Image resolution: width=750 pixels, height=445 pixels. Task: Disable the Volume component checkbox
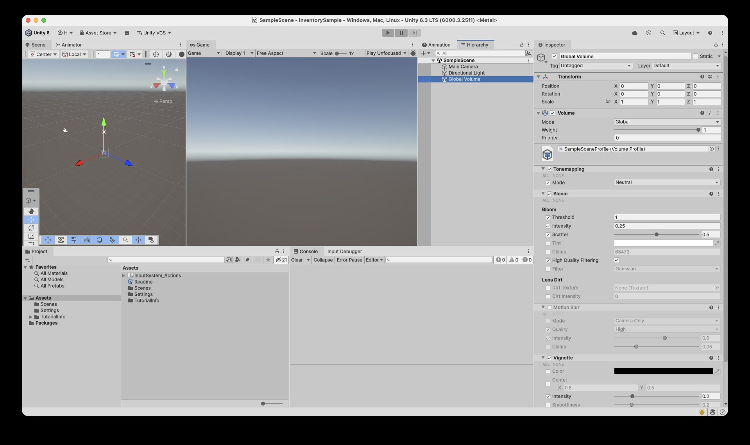[553, 113]
